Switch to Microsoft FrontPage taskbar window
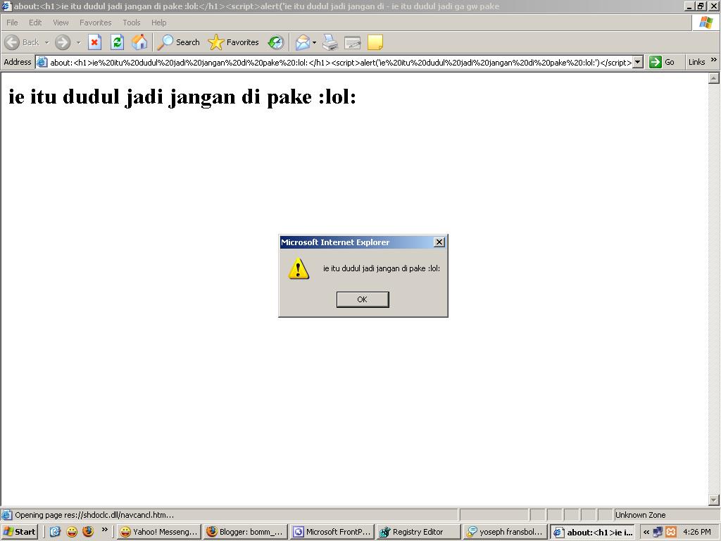 click(x=332, y=532)
